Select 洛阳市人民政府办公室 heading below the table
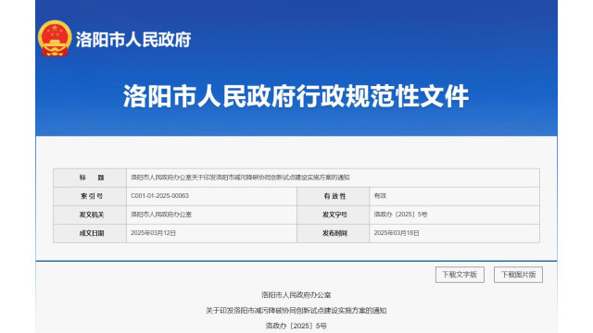Screen dimensions: 593x333 click(x=296, y=295)
